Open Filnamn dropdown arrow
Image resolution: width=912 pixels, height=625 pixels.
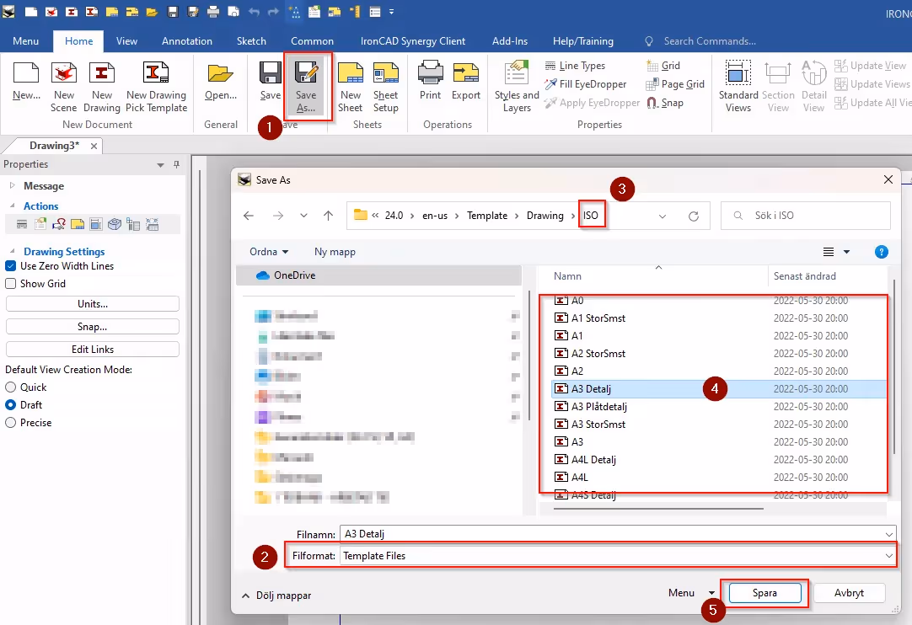click(888, 534)
